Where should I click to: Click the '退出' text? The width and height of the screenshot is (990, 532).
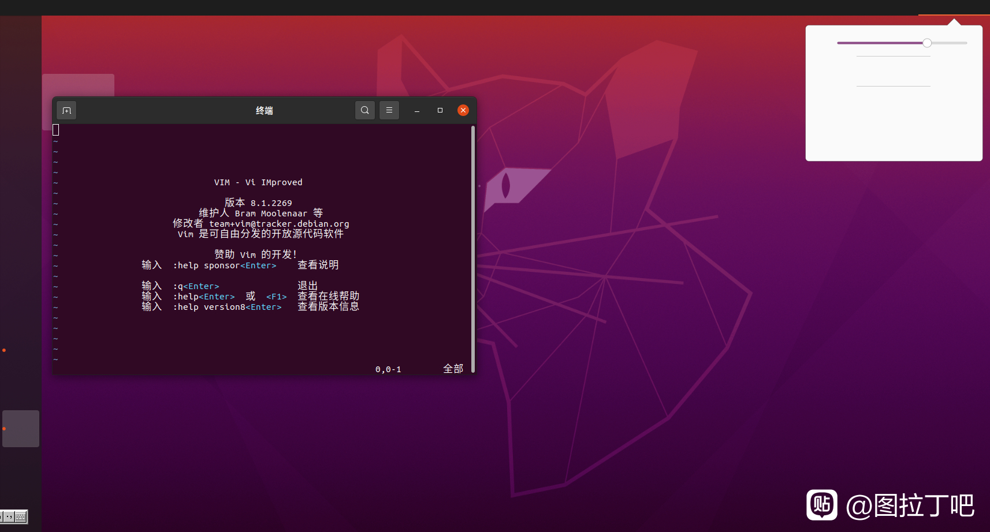[x=308, y=286]
